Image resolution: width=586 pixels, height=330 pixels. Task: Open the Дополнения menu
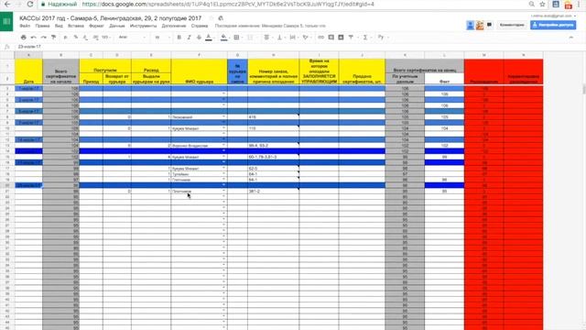(174, 27)
